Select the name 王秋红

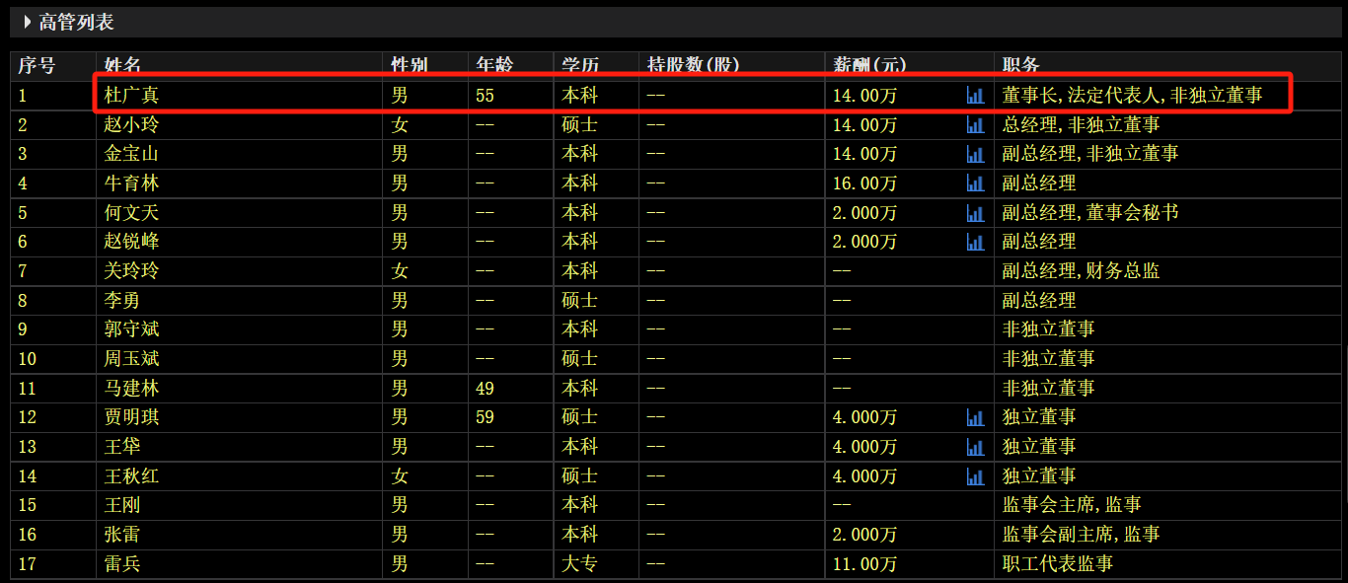(x=131, y=476)
